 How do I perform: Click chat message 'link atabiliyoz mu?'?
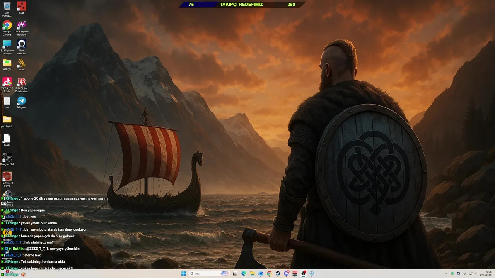(x=39, y=242)
